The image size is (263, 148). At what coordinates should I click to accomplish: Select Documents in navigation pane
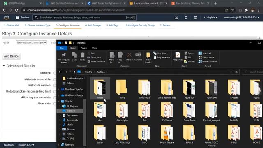click(72, 116)
